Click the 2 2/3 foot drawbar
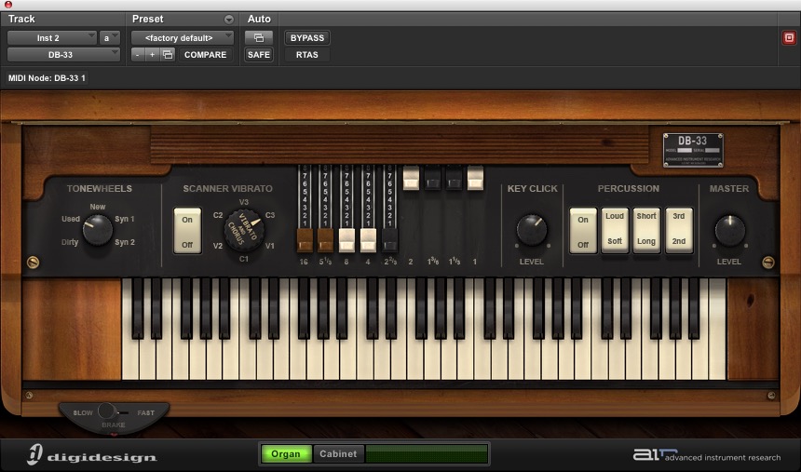Viewport: 801px width, 472px height. click(x=389, y=240)
